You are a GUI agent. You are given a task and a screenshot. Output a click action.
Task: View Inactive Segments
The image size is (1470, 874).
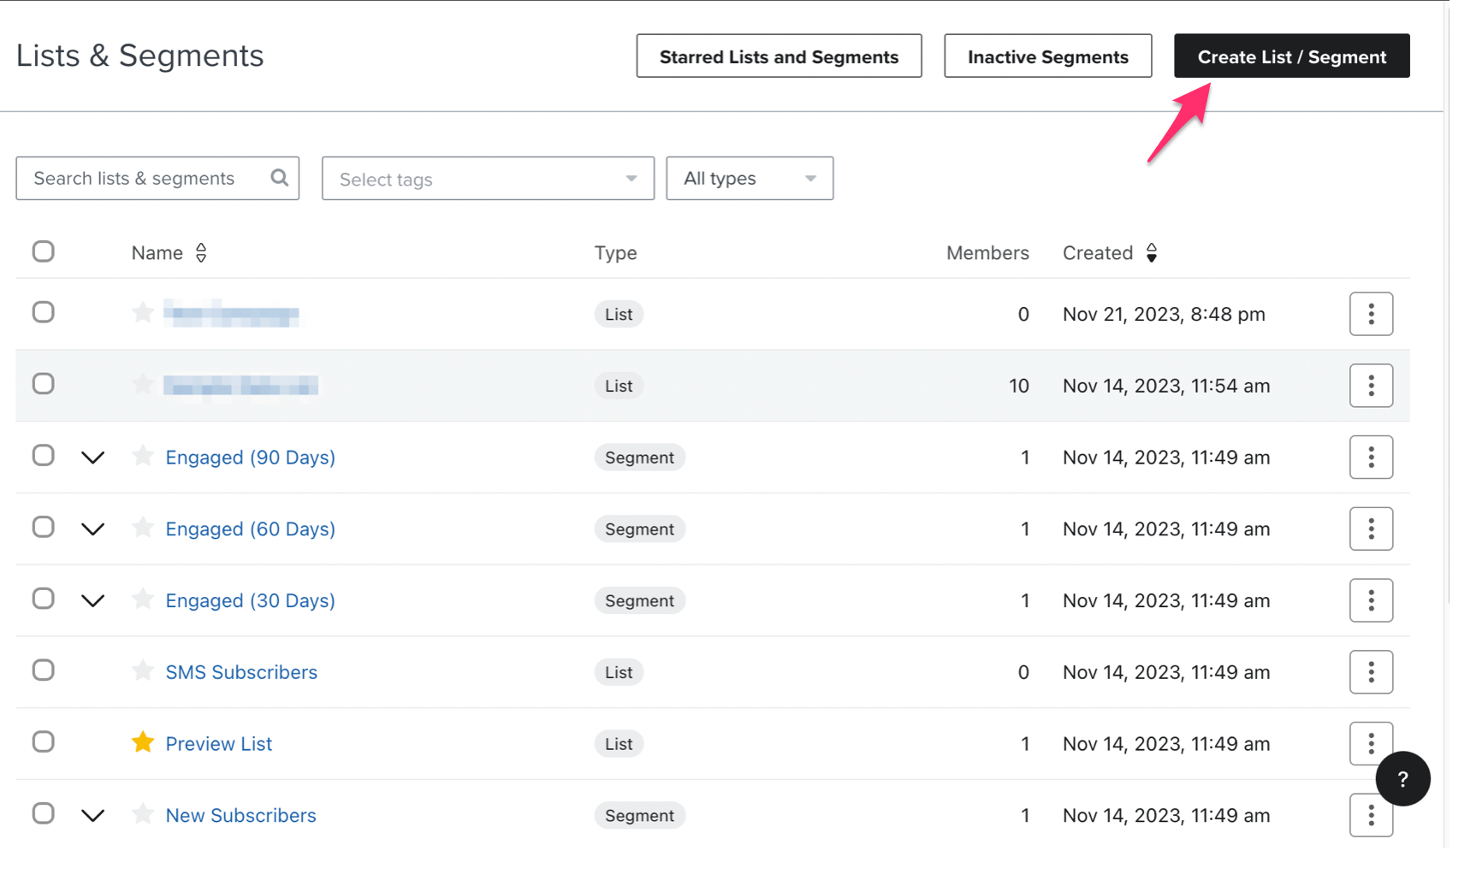1047,56
